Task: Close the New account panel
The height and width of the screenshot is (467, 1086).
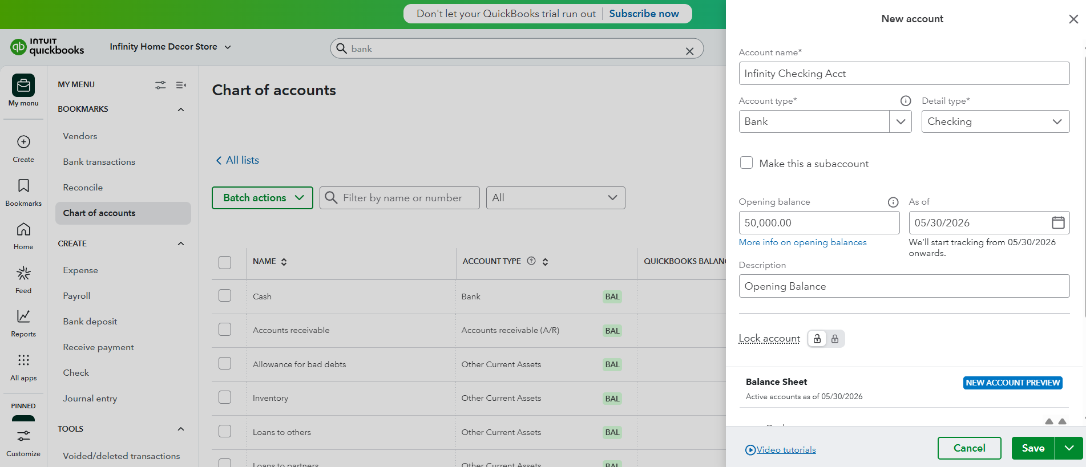Action: click(x=1073, y=19)
